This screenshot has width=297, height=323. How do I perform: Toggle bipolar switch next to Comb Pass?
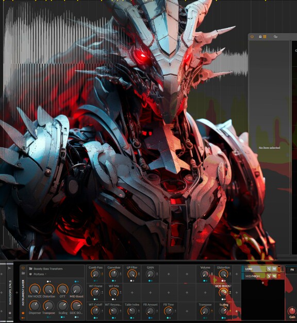(x=102, y=274)
